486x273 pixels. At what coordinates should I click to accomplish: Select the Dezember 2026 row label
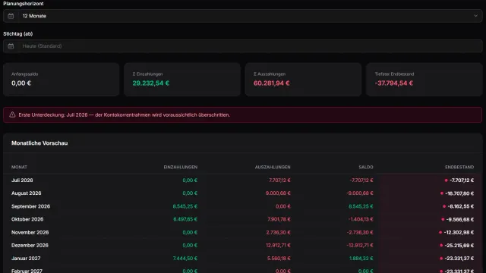click(30, 245)
